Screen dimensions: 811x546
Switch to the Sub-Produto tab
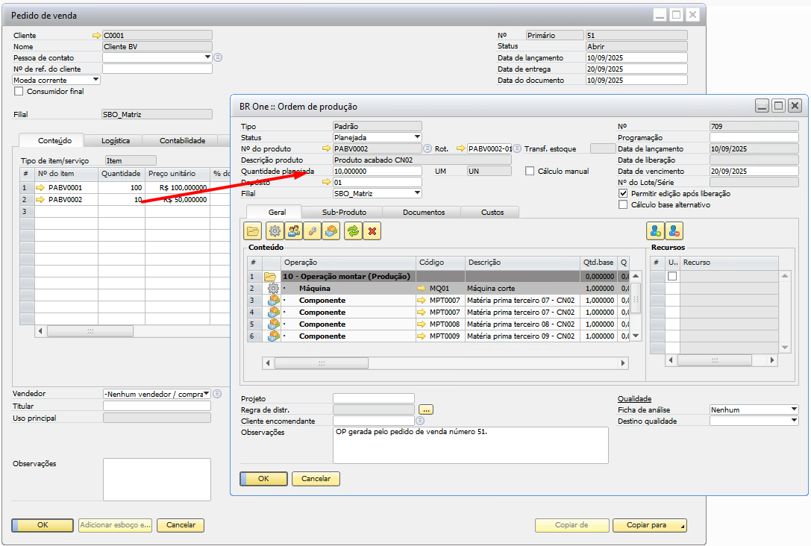343,212
